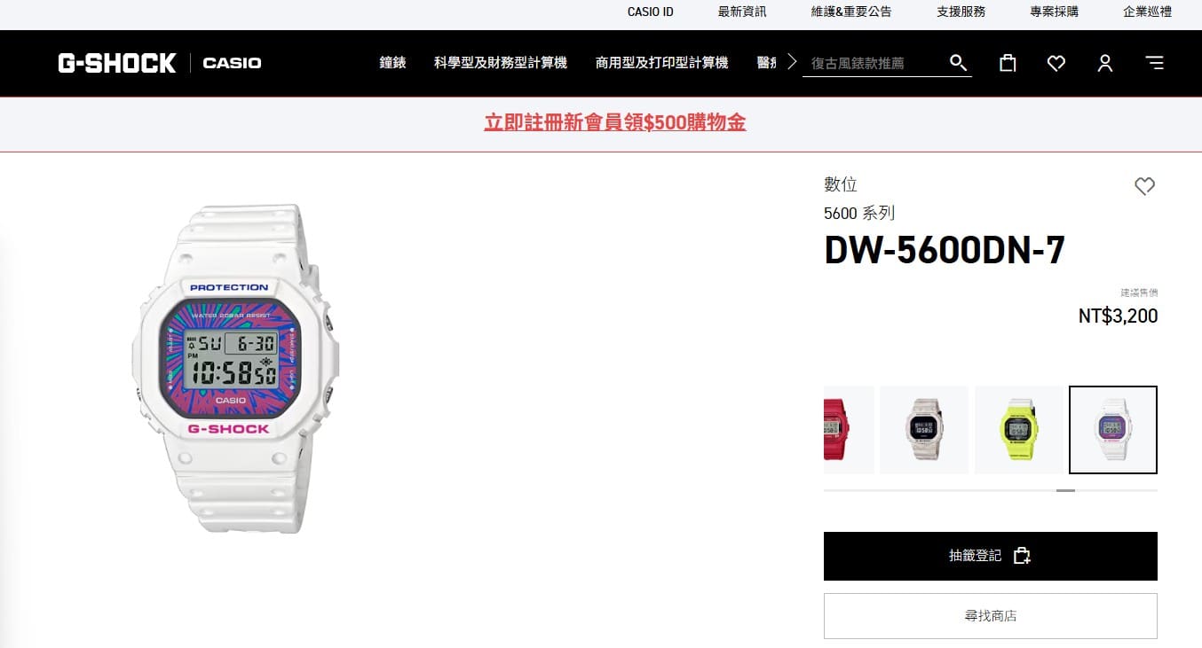Select the beige marble watch thumbnail

click(x=924, y=430)
